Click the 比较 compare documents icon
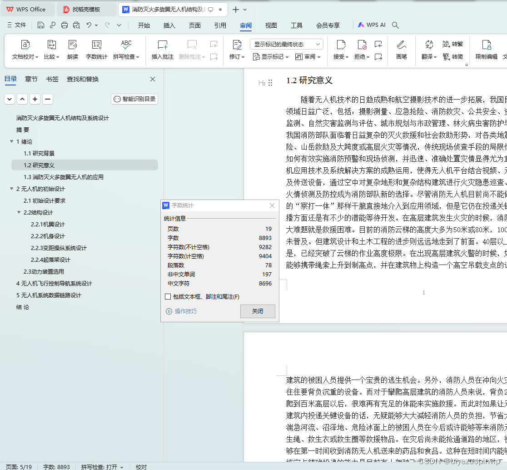 (x=51, y=45)
